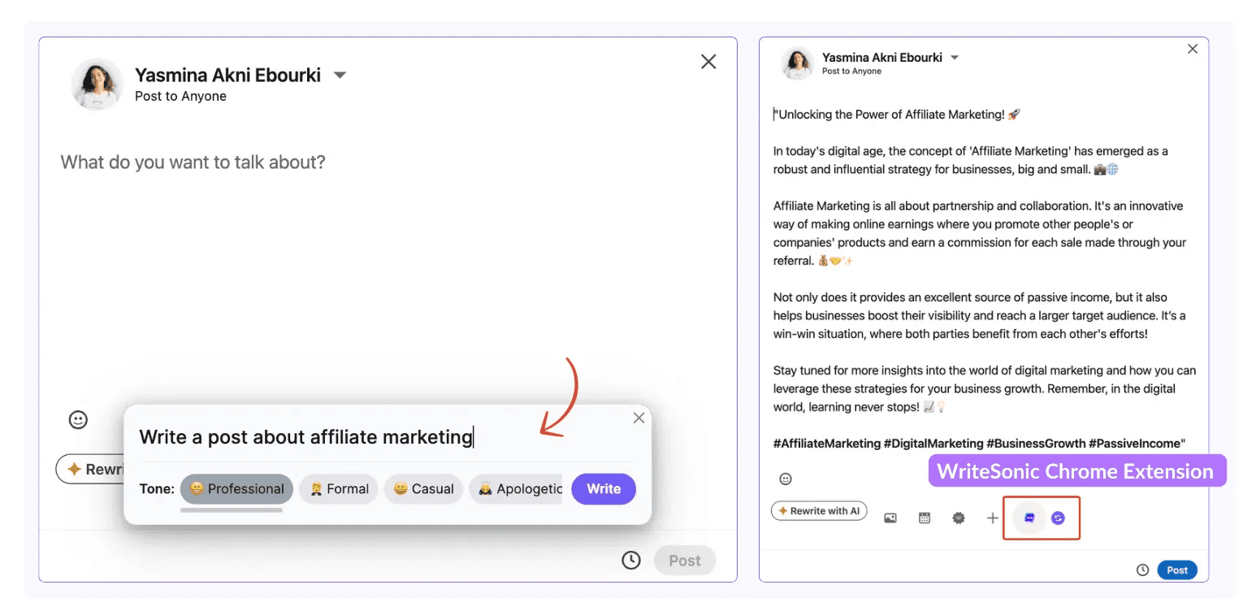Close the left empty post dialog with the X
The image size is (1256, 611).
[x=708, y=62]
